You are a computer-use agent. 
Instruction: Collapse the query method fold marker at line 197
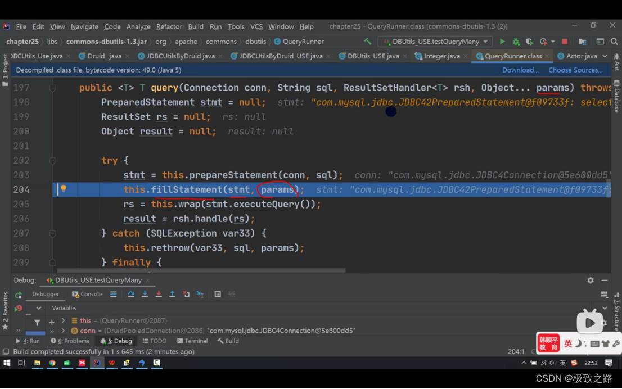[53, 88]
